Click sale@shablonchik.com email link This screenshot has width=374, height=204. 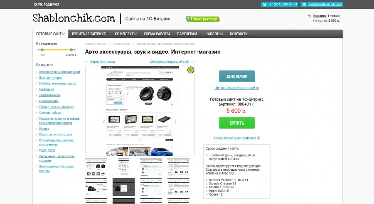325,4
